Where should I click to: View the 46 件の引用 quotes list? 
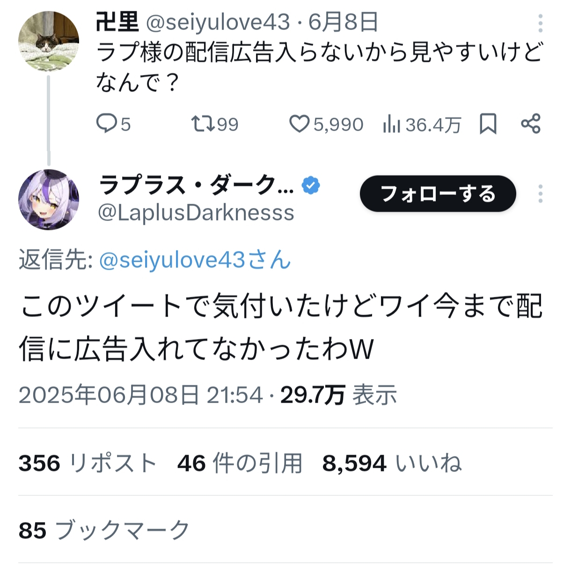click(x=240, y=463)
